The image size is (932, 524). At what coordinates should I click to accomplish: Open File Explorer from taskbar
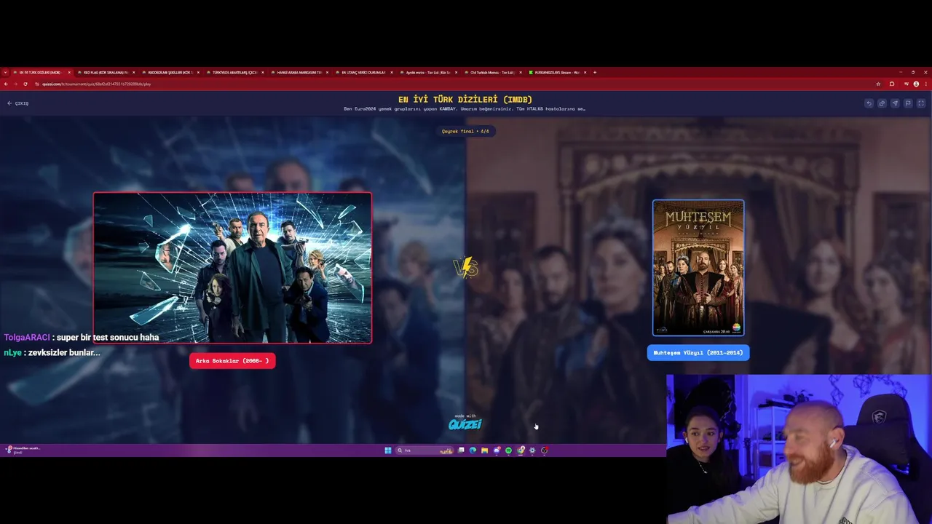click(484, 450)
